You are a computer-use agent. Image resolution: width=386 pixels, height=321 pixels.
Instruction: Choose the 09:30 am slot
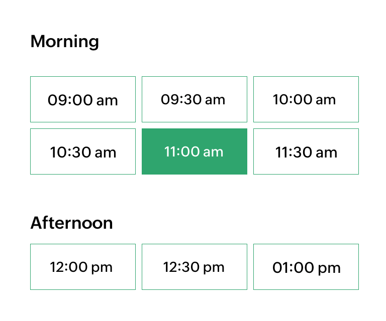click(195, 99)
